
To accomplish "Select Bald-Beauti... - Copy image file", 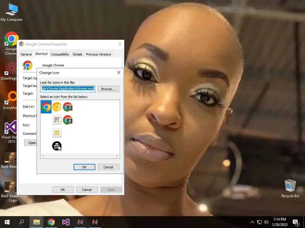I will coord(11,192).
